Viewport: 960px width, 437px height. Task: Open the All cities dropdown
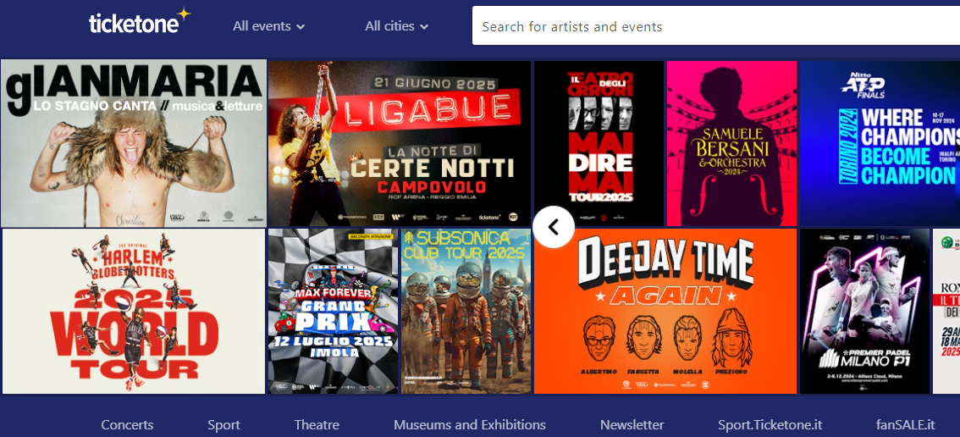click(x=396, y=26)
